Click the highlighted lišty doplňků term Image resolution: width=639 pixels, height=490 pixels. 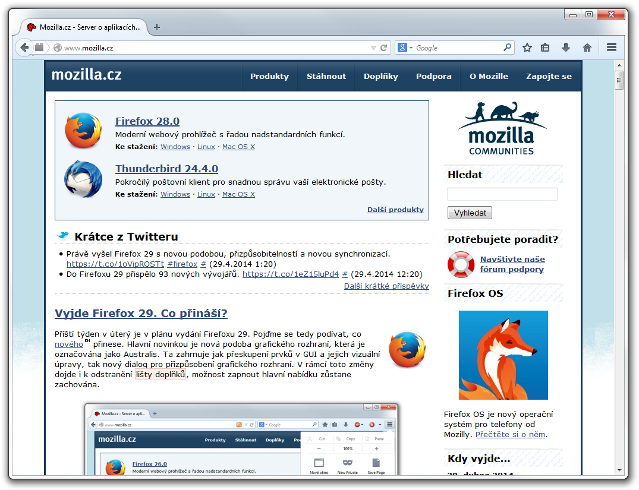point(160,374)
